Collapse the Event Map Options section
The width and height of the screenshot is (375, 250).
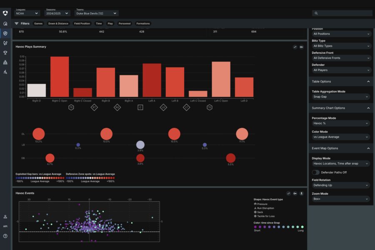tap(368, 148)
